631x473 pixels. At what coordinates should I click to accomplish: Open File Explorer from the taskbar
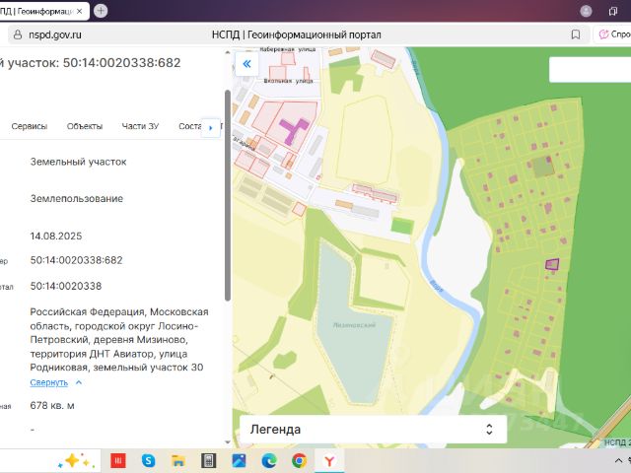178,461
